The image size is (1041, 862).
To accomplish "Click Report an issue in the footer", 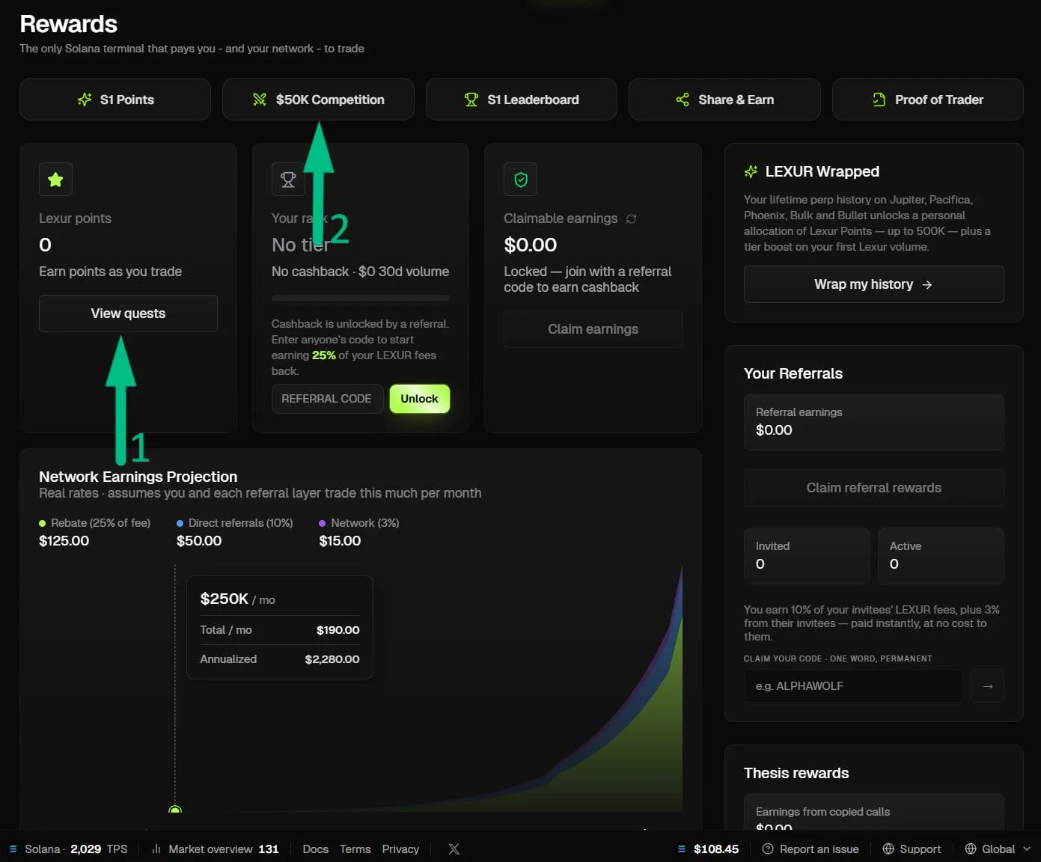I will point(810,849).
